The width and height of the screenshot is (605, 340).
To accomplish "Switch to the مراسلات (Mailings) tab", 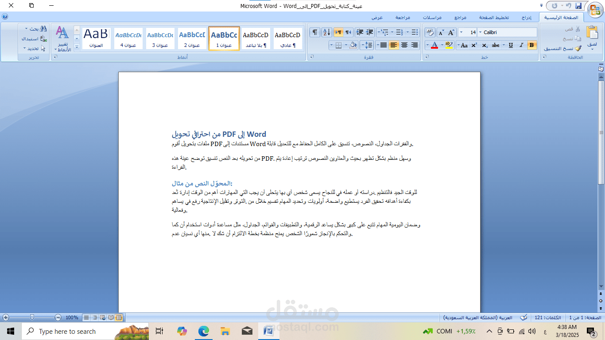I will click(x=432, y=18).
